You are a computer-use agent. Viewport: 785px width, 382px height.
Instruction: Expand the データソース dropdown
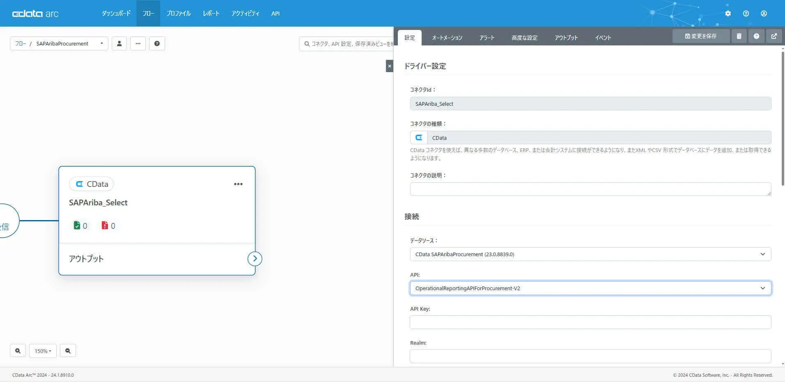click(x=590, y=254)
